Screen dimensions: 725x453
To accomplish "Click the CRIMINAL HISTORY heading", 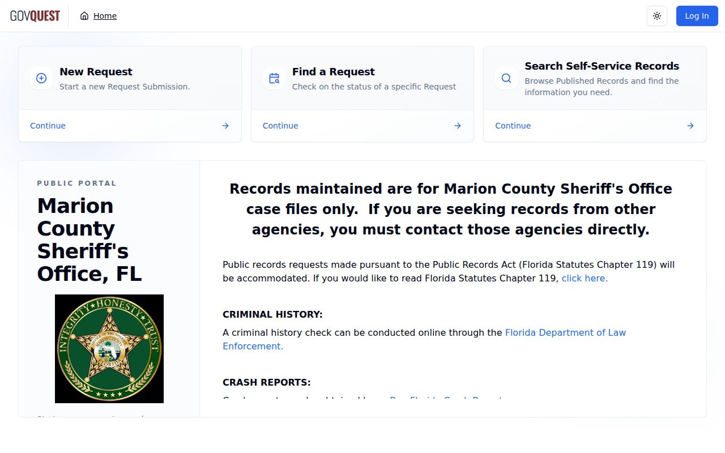I will (x=272, y=314).
